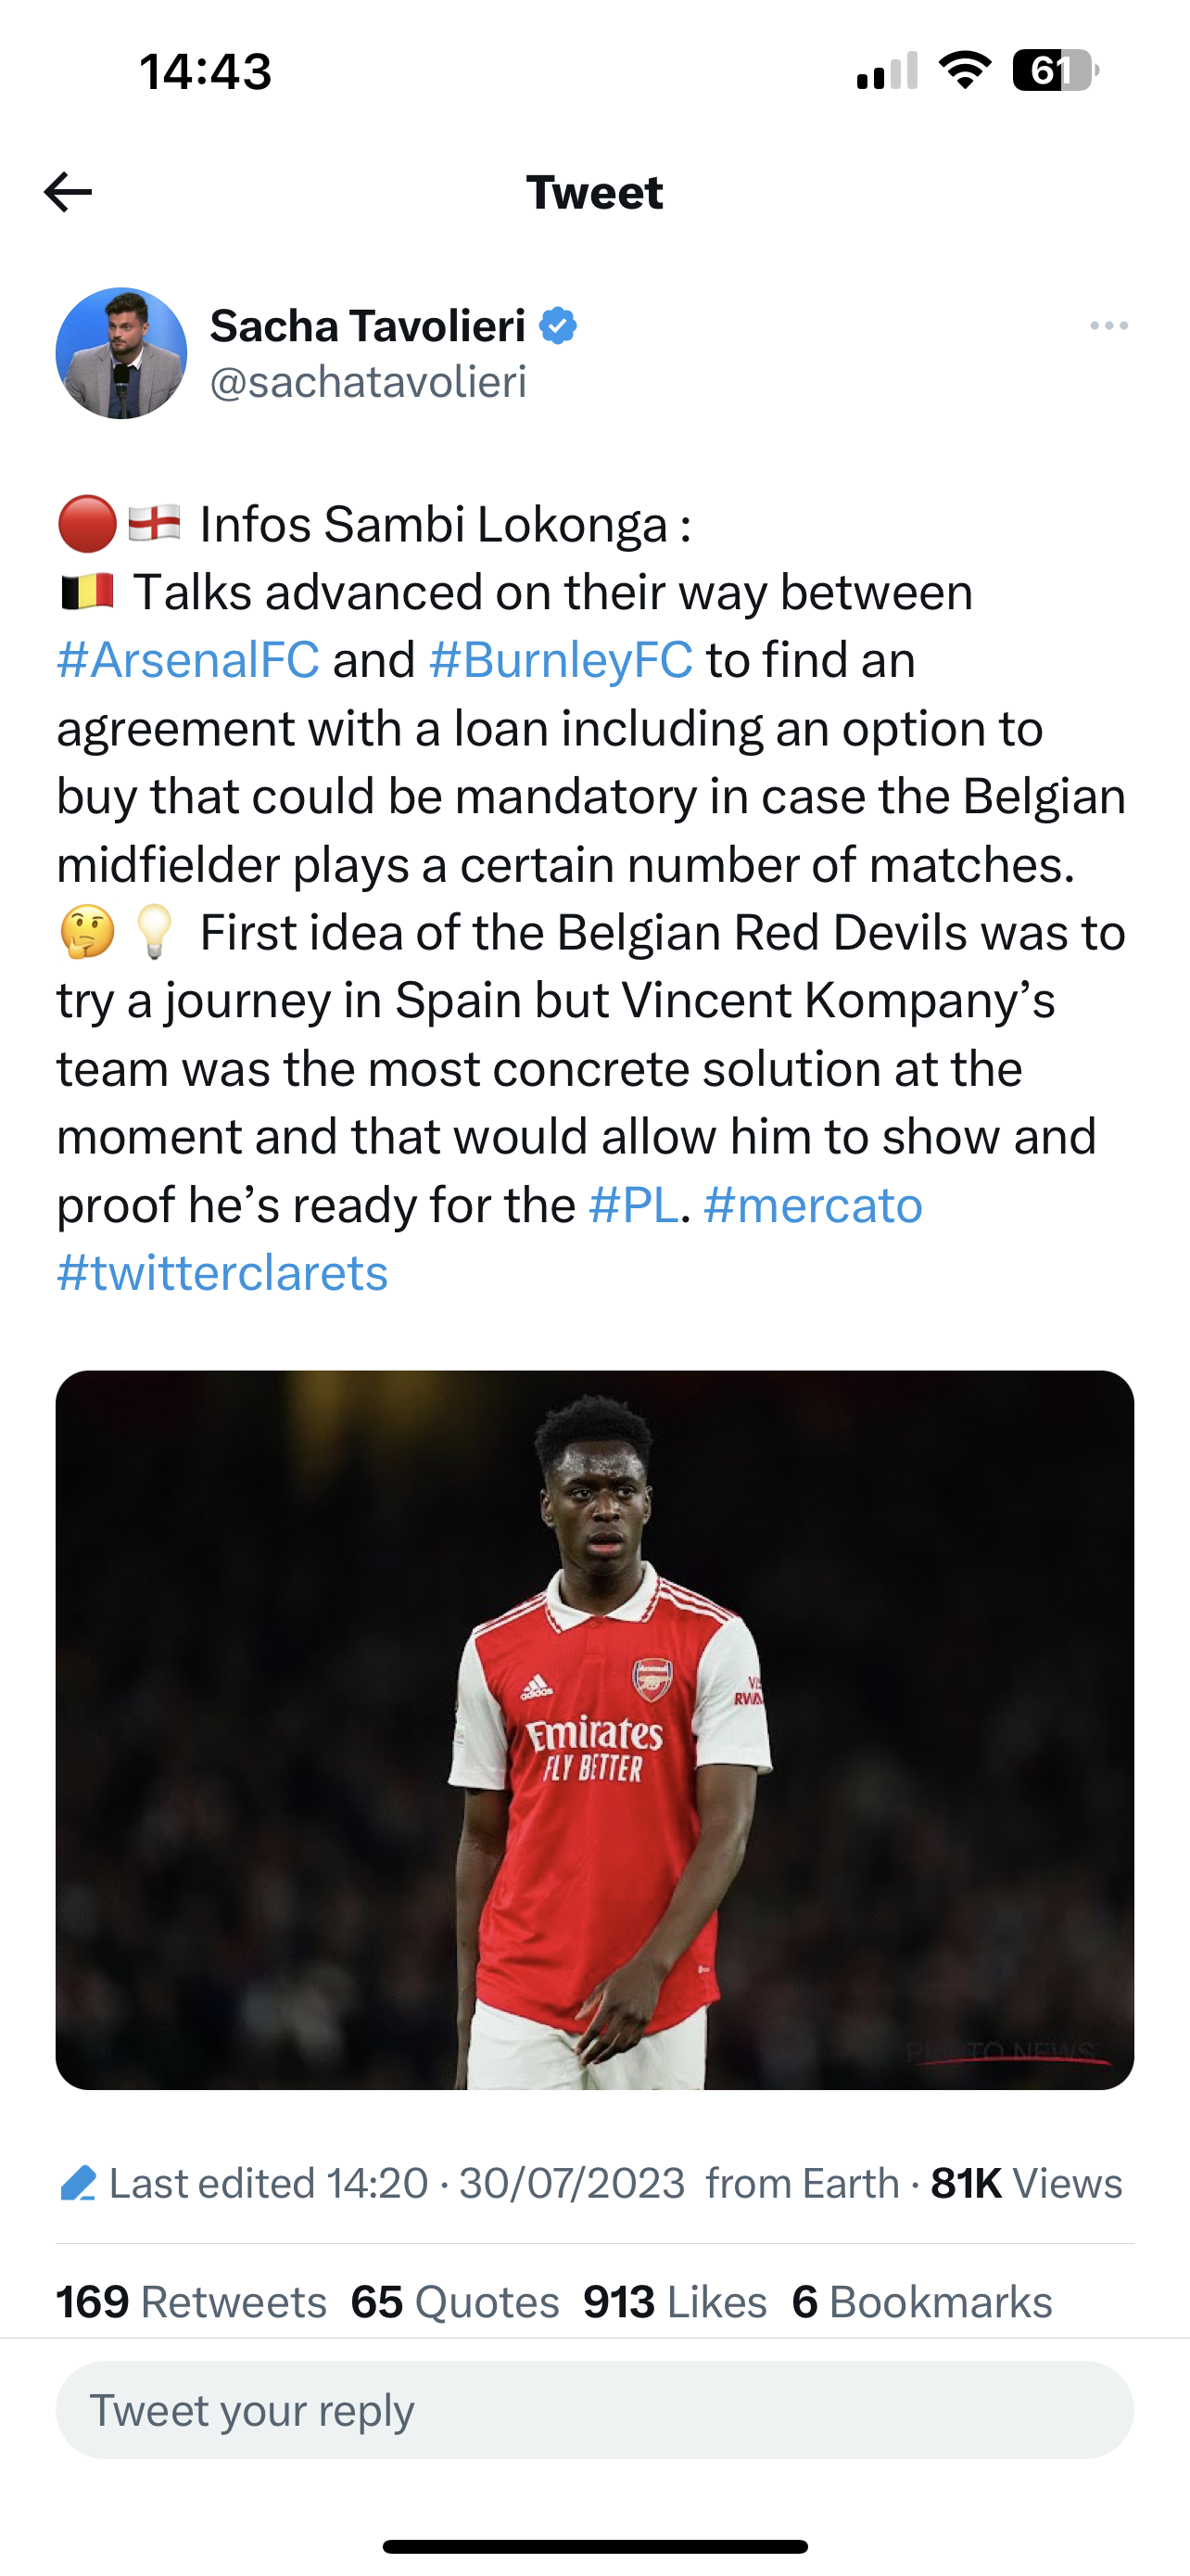Tap Sacha Tavolieri's profile picture
Image resolution: width=1190 pixels, height=2576 pixels.
(x=120, y=353)
